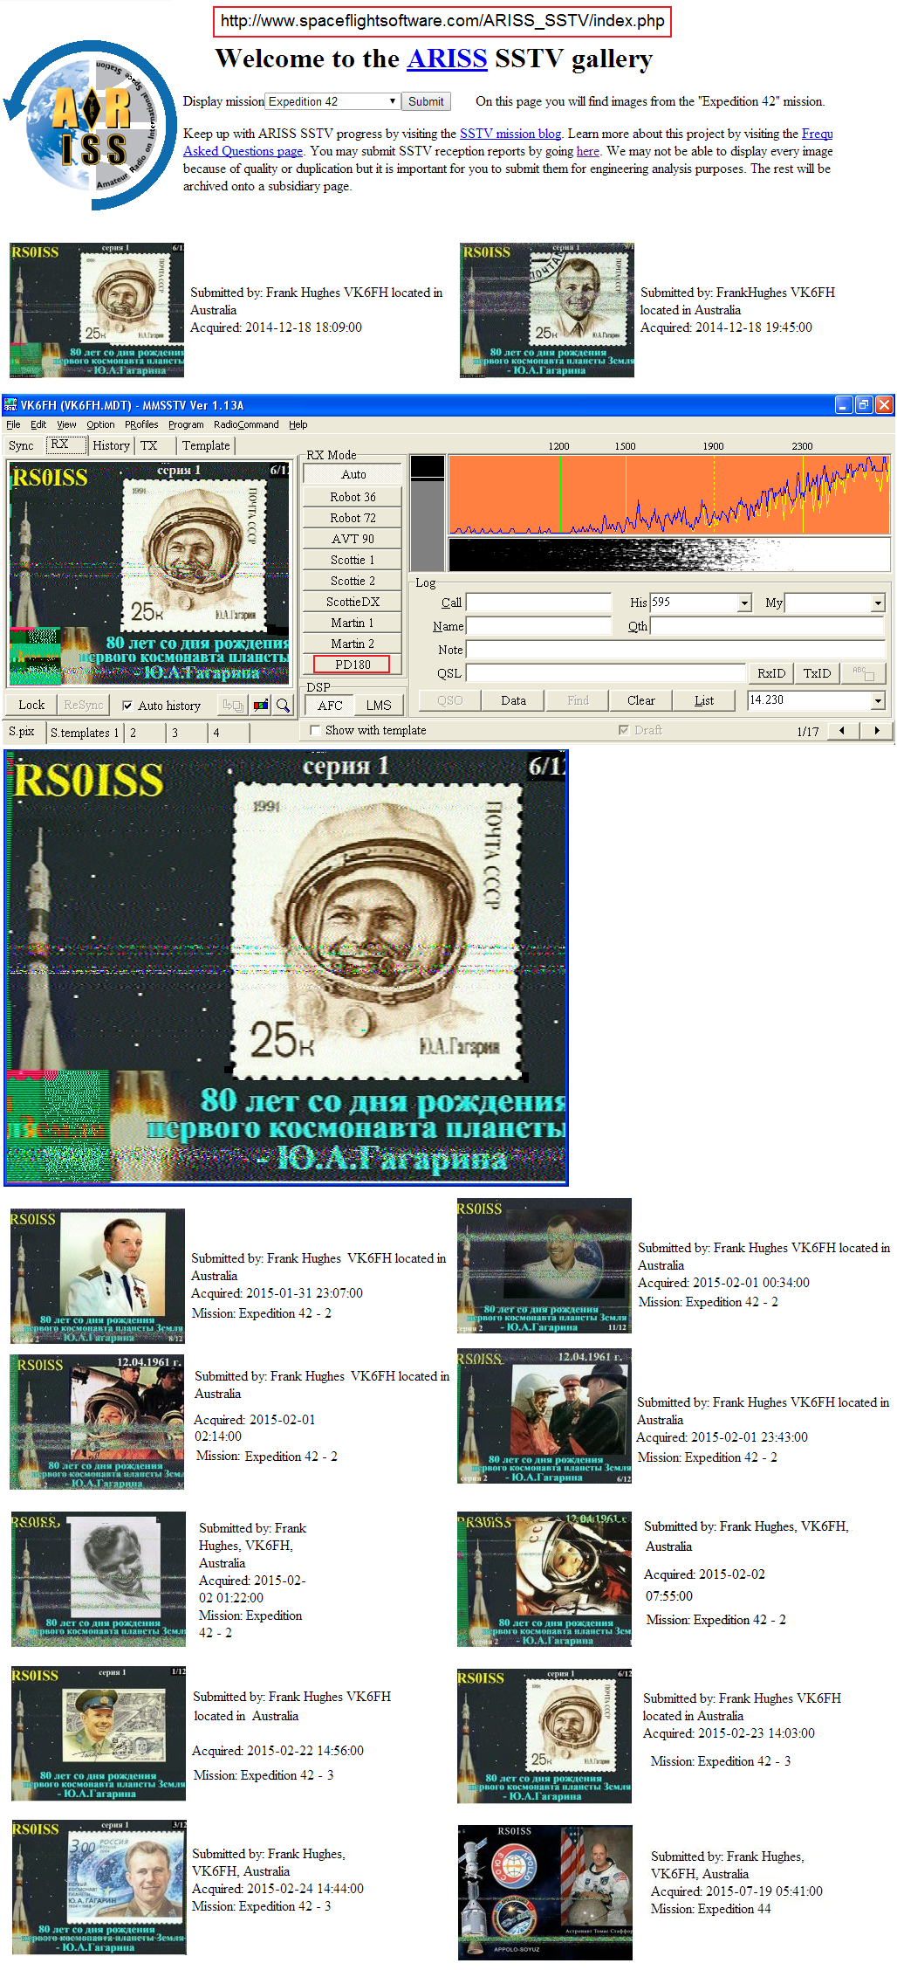Screen dimensions: 897x1970
Task: Open the RadioCommand menu
Action: coord(246,425)
